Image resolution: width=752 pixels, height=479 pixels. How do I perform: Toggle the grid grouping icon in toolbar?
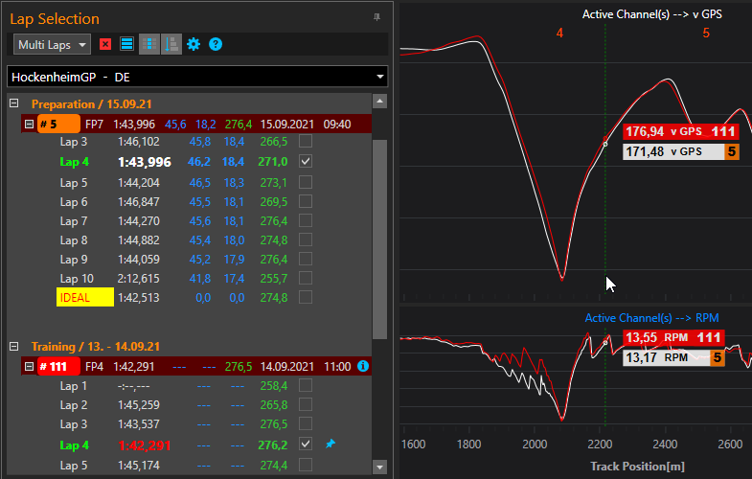pyautogui.click(x=148, y=44)
